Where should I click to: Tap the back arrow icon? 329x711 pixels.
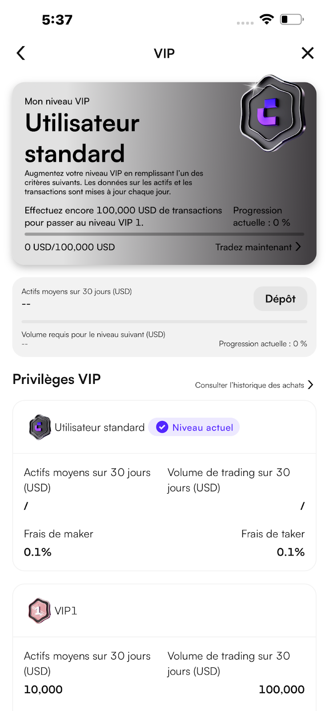coord(21,53)
